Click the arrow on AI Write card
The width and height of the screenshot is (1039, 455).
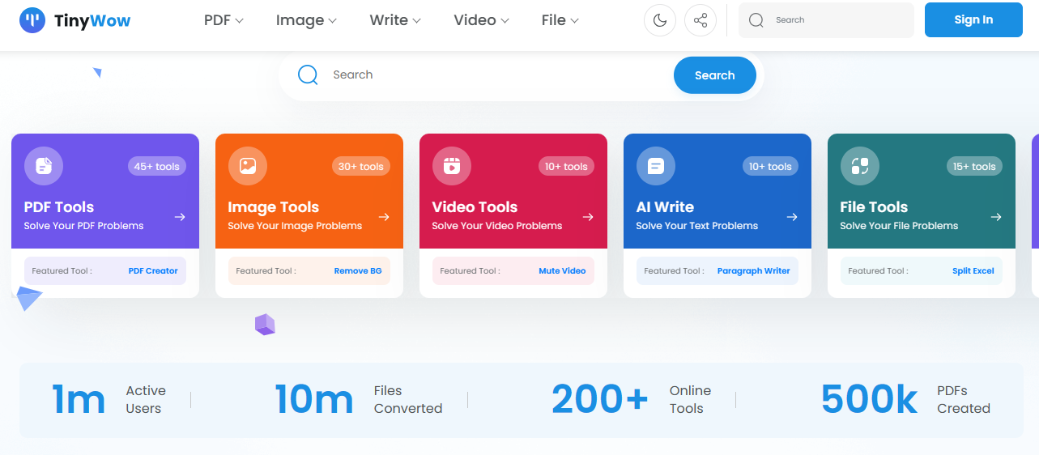point(792,217)
